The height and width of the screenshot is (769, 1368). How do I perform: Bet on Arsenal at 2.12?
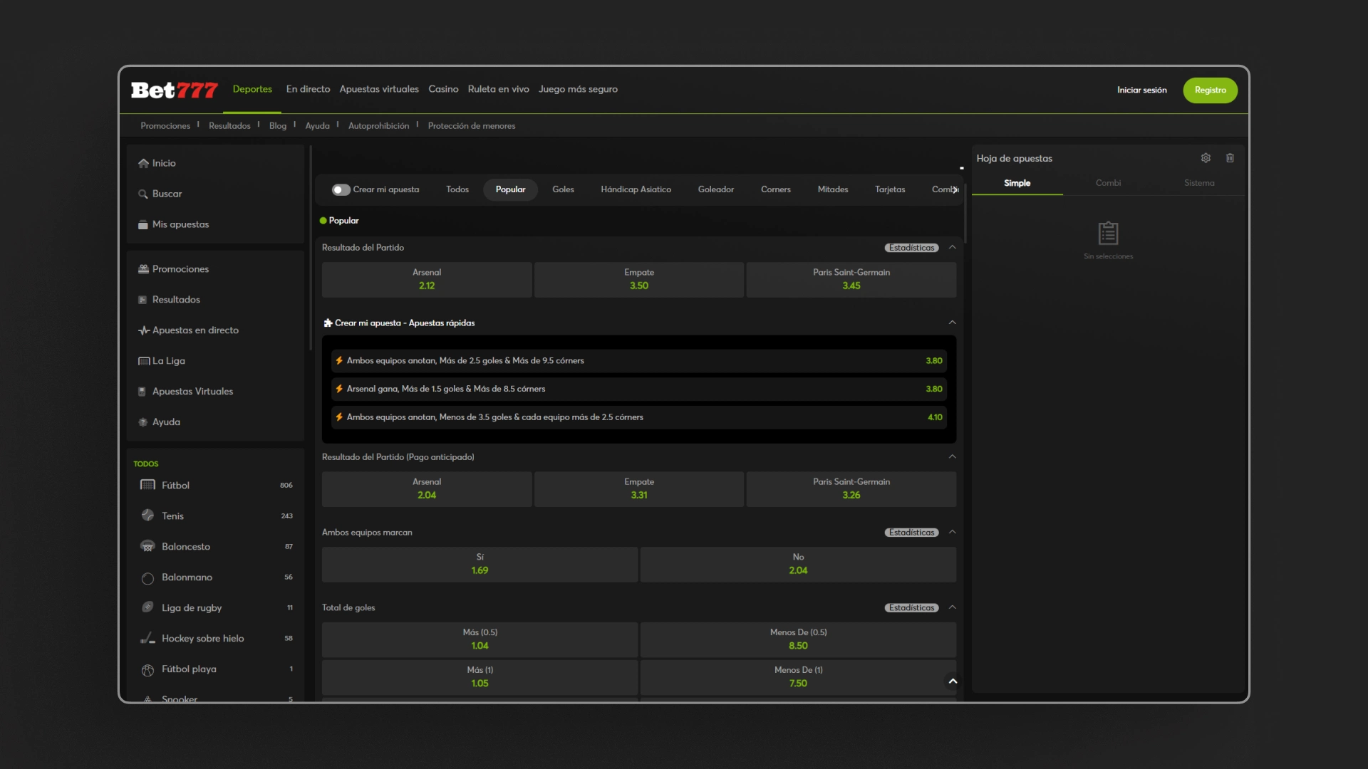click(x=427, y=279)
